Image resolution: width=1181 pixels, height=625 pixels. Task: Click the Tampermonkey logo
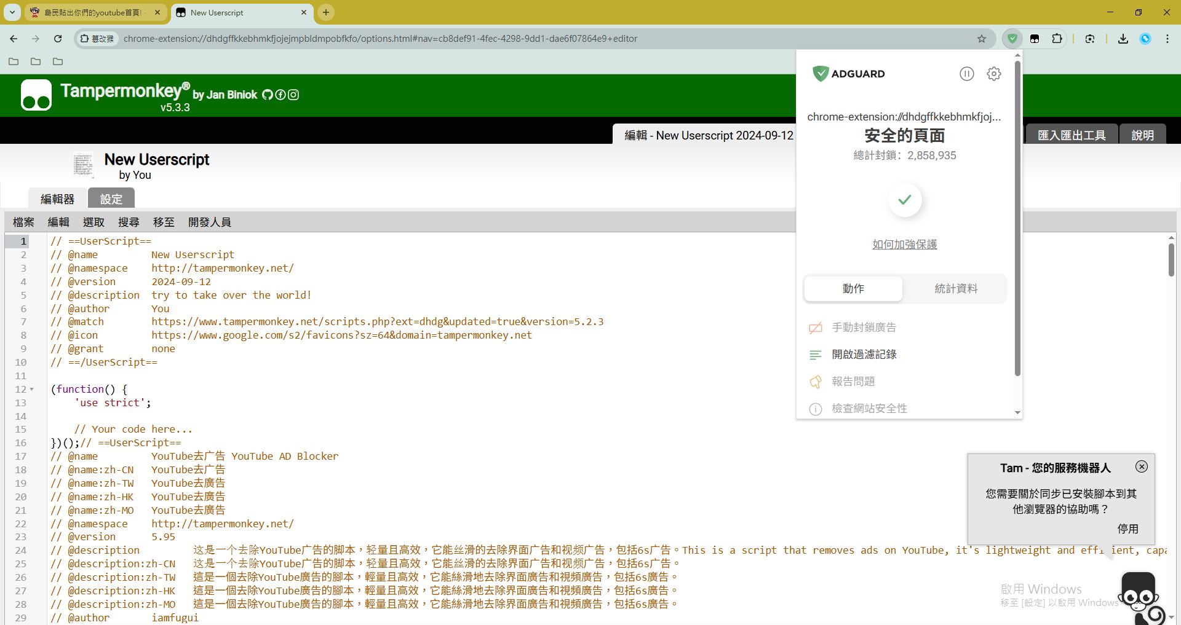point(36,95)
